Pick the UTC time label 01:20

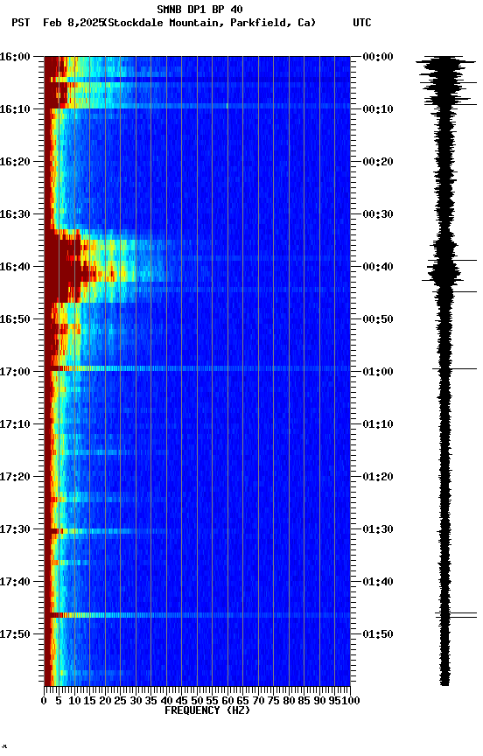pyautogui.click(x=378, y=477)
